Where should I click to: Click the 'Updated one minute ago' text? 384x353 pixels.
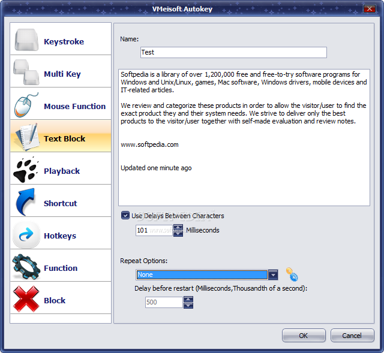pyautogui.click(x=156, y=168)
